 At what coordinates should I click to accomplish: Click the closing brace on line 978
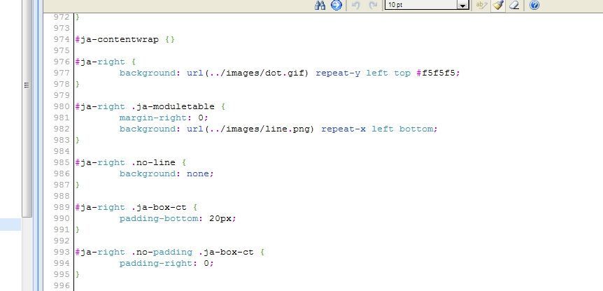[x=78, y=84]
